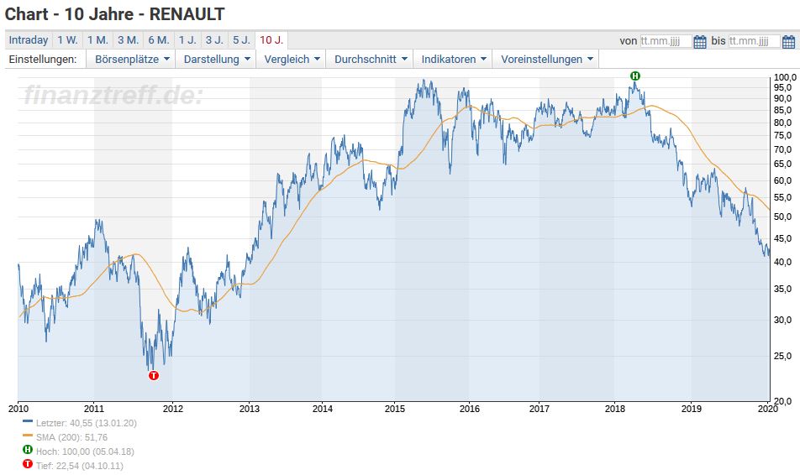Click the red T icon in the legend
Screen dimensions: 800x475
point(28,464)
